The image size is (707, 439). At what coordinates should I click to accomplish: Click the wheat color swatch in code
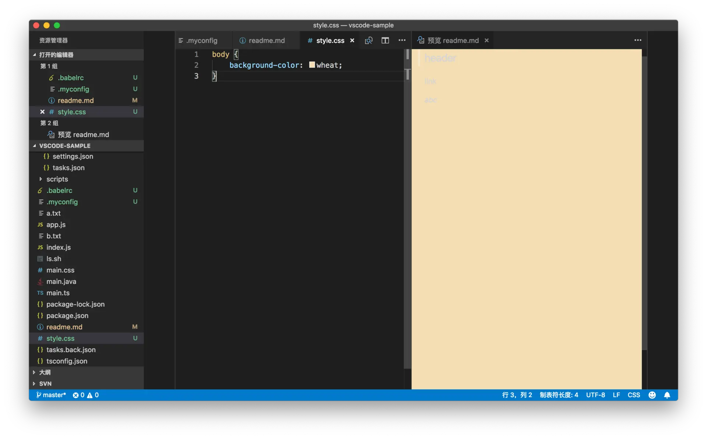pyautogui.click(x=312, y=65)
